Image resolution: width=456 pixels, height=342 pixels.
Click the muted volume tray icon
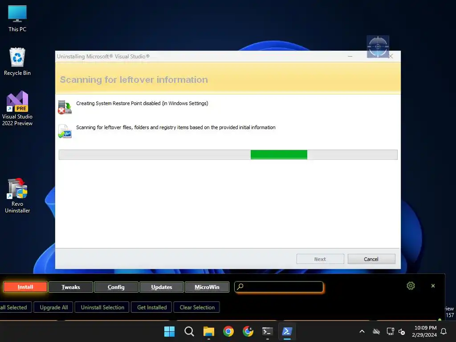coord(402,331)
